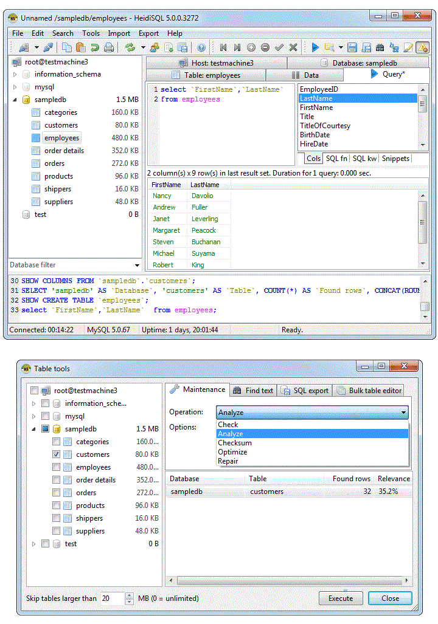Viewport: 438px width, 624px height.
Task: Click the Undo toolbar icon
Action: 95,47
